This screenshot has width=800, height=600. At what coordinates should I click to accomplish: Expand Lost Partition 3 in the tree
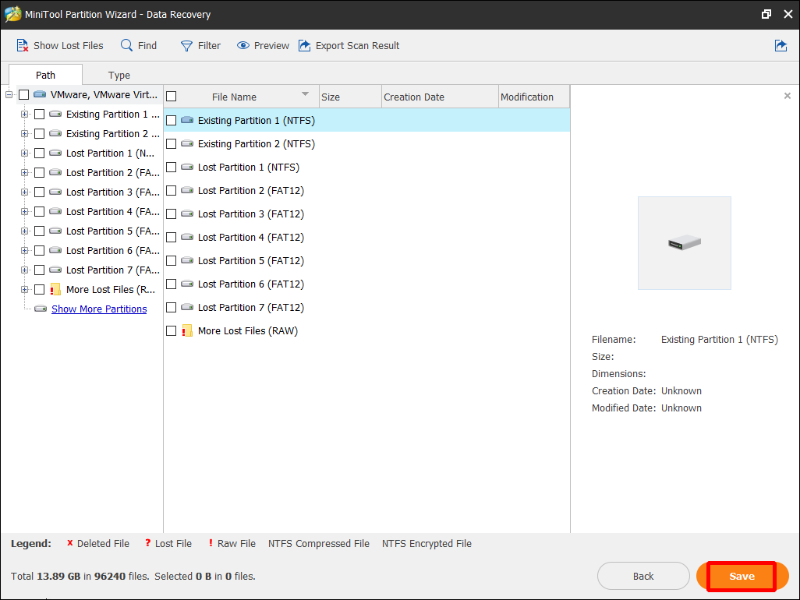click(x=24, y=192)
